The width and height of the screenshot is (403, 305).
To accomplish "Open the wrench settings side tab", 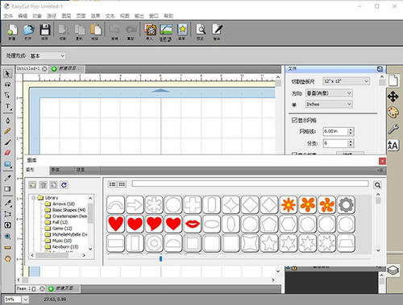I will coord(393,129).
